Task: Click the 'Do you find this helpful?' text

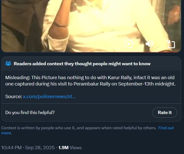Action: point(30,112)
